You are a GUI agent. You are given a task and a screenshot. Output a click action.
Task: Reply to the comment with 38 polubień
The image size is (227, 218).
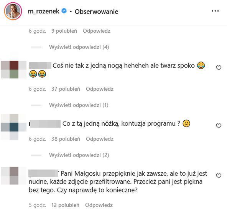click(100, 139)
